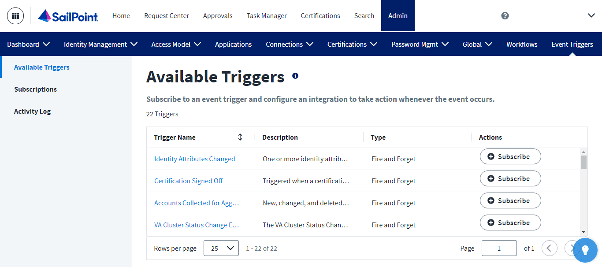Open the help question mark icon
The height and width of the screenshot is (267, 602).
click(505, 15)
